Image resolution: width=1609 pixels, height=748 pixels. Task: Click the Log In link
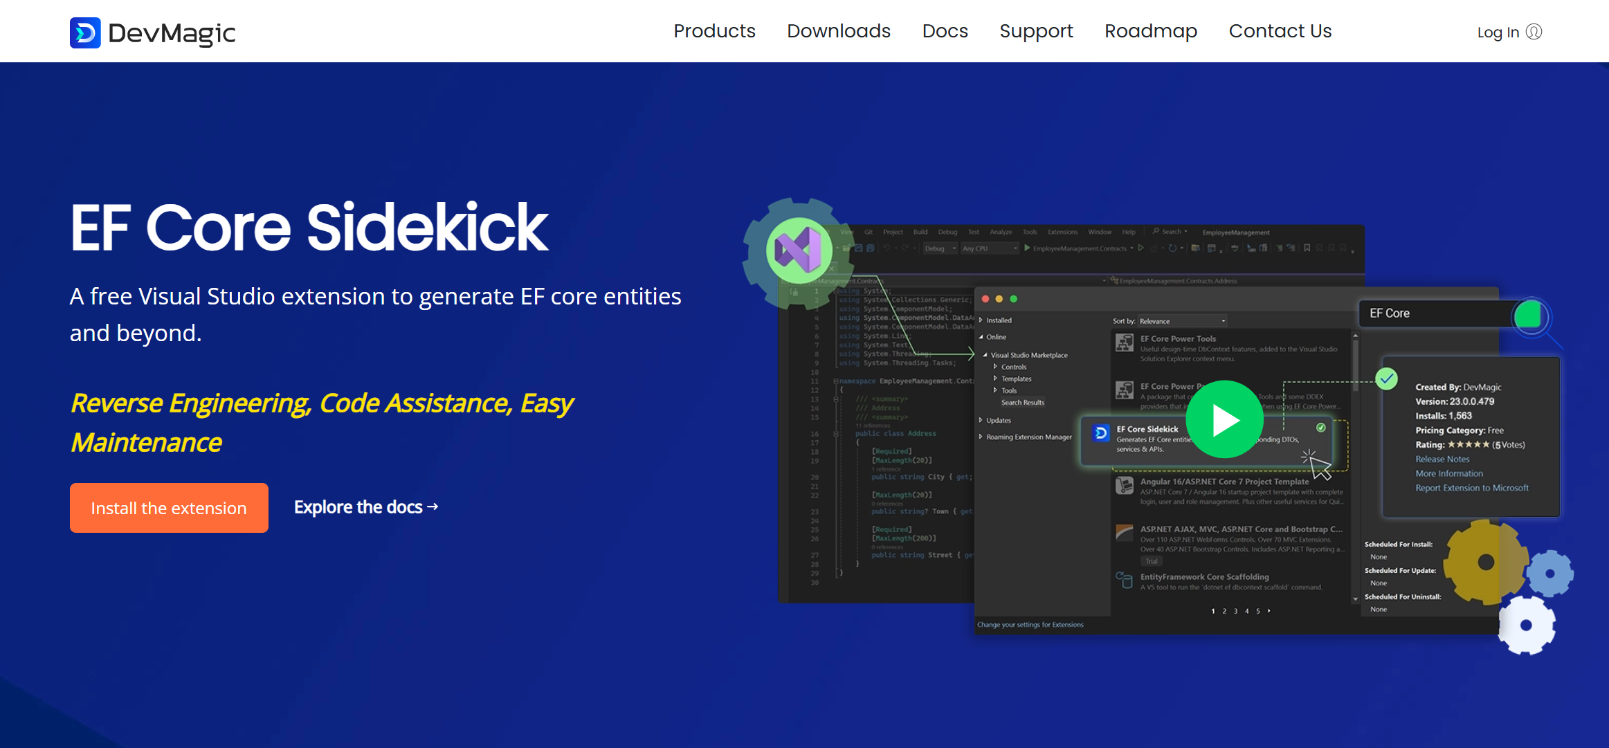click(x=1509, y=32)
